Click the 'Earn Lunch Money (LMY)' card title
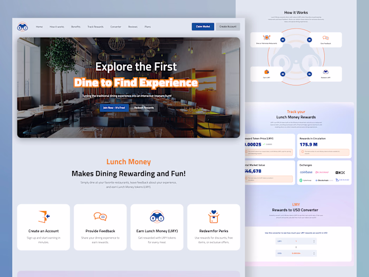The width and height of the screenshot is (369, 277). [157, 231]
